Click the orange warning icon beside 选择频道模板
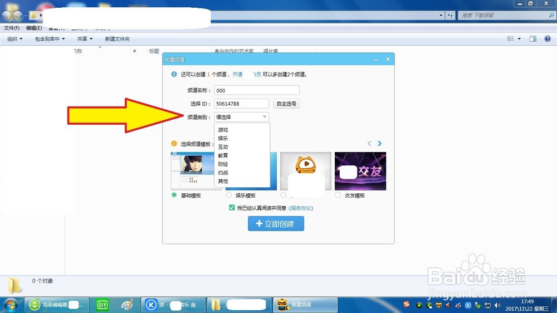Image resolution: width=557 pixels, height=313 pixels. pos(174,144)
